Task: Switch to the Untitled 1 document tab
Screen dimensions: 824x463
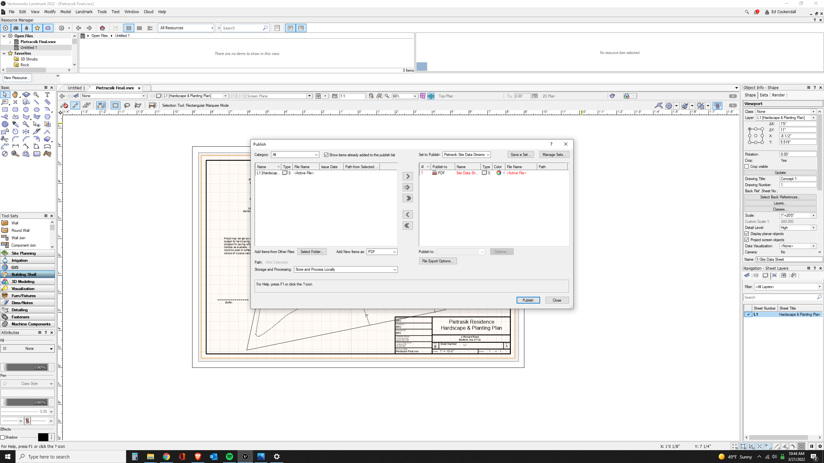Action: (x=76, y=88)
